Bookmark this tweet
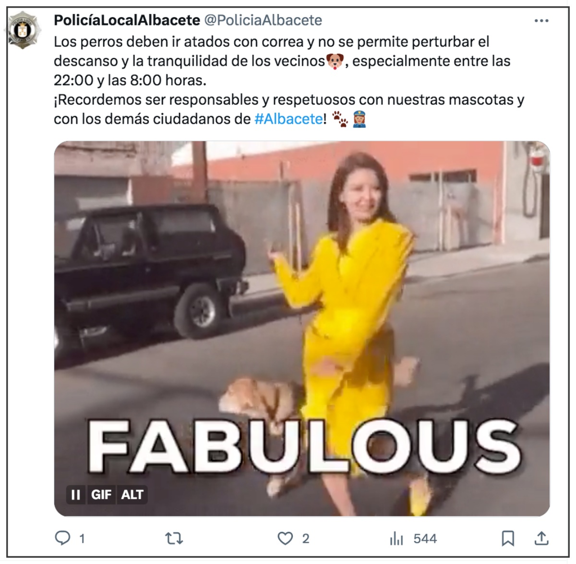576x564 pixels. click(508, 539)
